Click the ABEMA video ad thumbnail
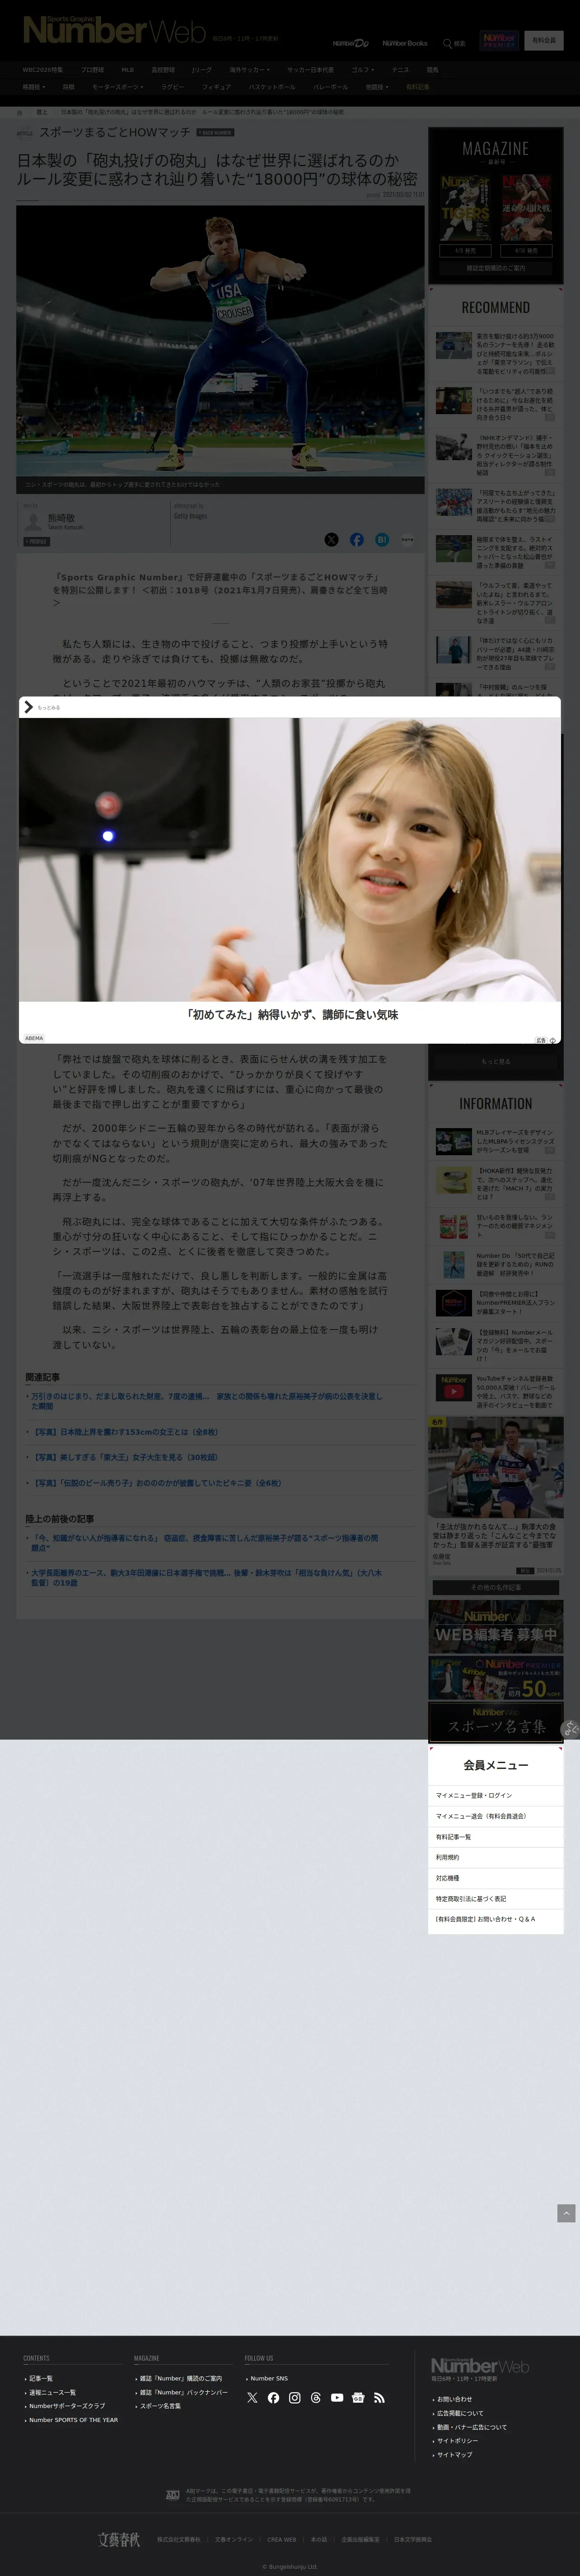 [x=290, y=860]
